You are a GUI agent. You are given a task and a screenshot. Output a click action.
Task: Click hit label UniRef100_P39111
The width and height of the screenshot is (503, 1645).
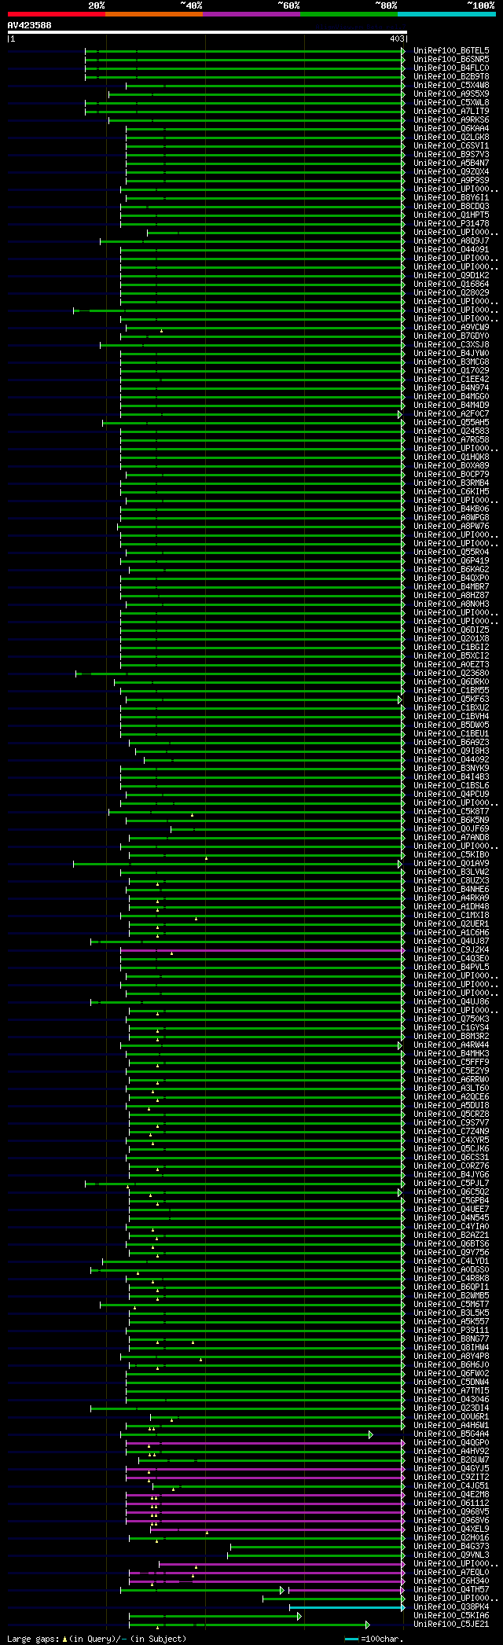[x=451, y=1330]
